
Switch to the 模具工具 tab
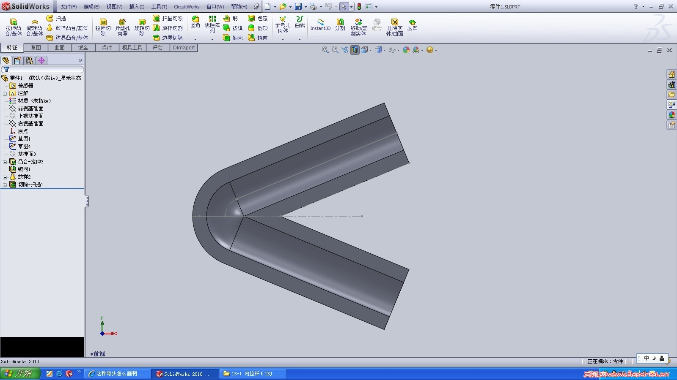coord(132,48)
